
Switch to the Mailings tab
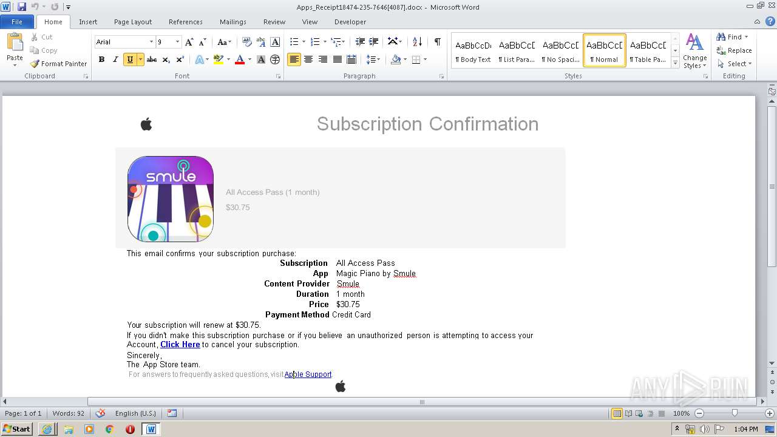coord(233,22)
